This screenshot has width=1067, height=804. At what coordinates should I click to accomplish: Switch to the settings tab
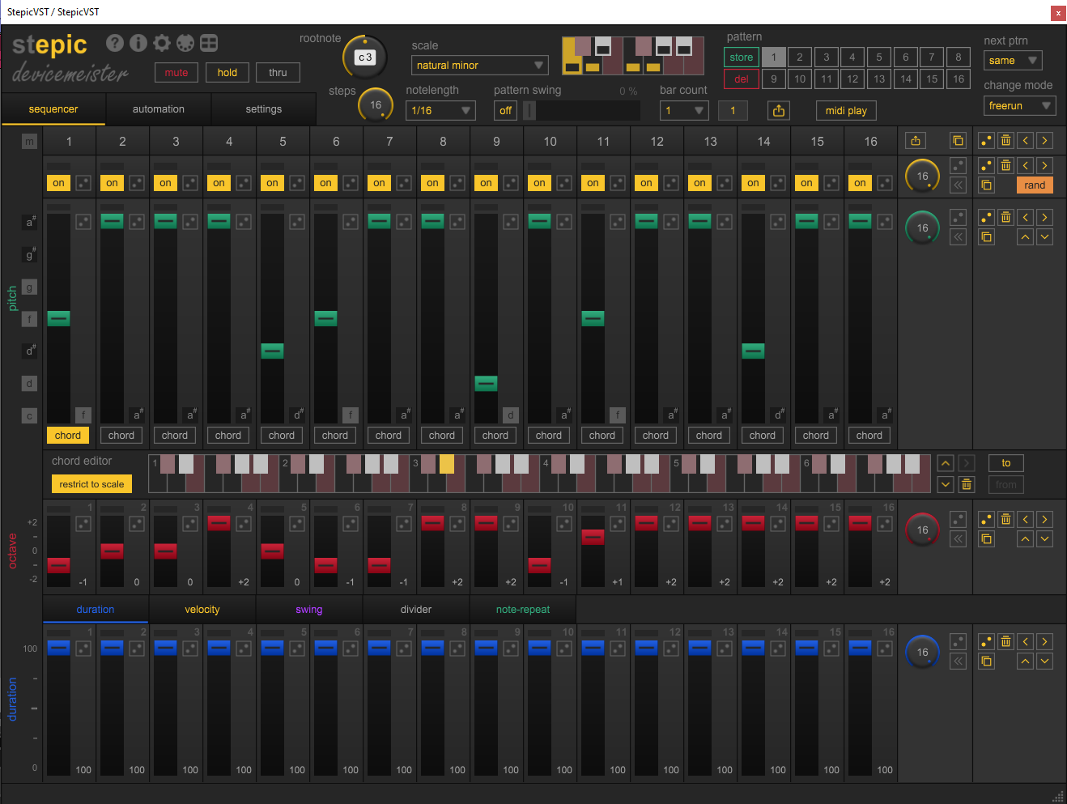coord(264,109)
